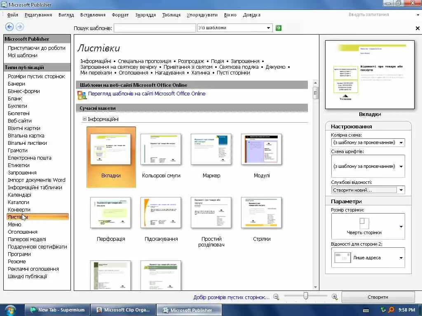Open the Упорядкувати menu
Viewport: 422px width, 316px height.
pyautogui.click(x=202, y=15)
